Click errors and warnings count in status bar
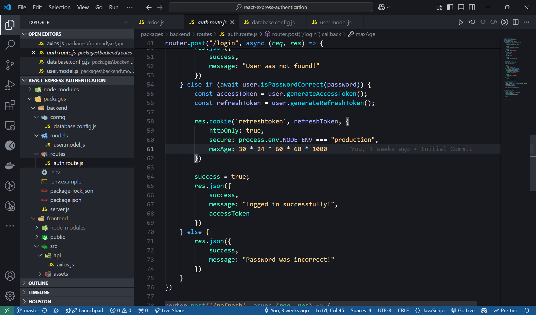The image size is (536, 315). tap(121, 310)
